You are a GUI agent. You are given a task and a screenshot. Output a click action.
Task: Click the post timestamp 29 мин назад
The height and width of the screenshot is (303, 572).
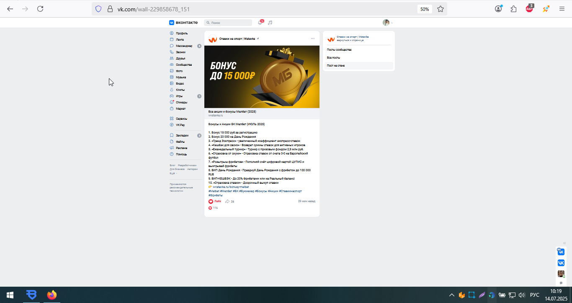click(307, 201)
